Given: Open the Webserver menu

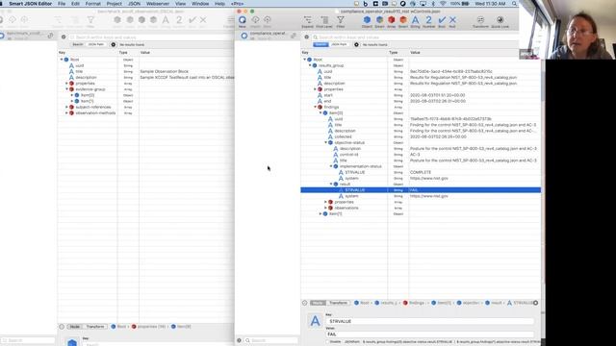Looking at the screenshot, I should click(158, 4).
